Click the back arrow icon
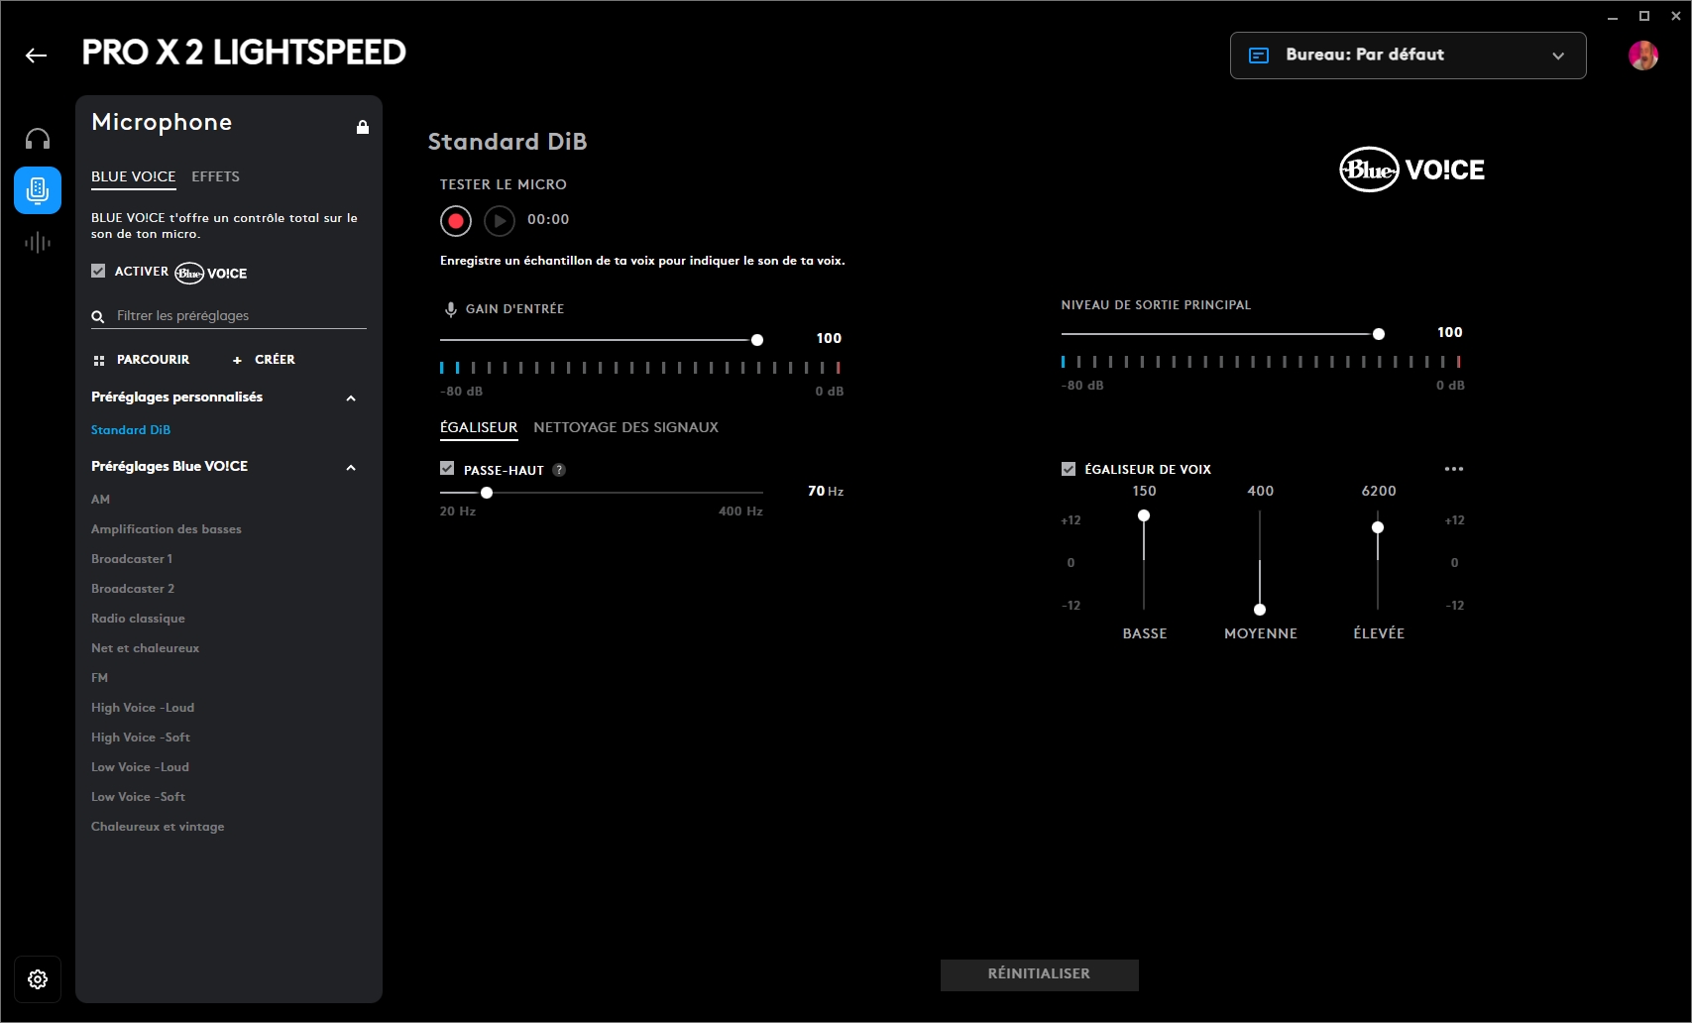 point(37,56)
